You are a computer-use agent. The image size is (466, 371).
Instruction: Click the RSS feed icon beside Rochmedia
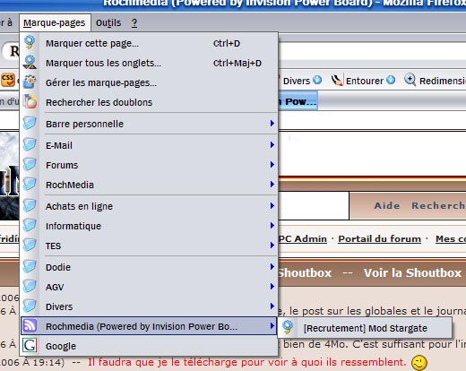click(x=30, y=325)
